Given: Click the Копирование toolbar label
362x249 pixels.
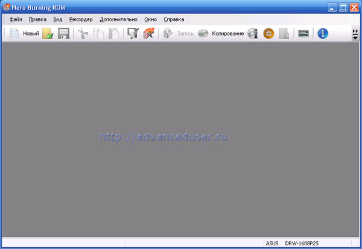Looking at the screenshot, I should [228, 34].
